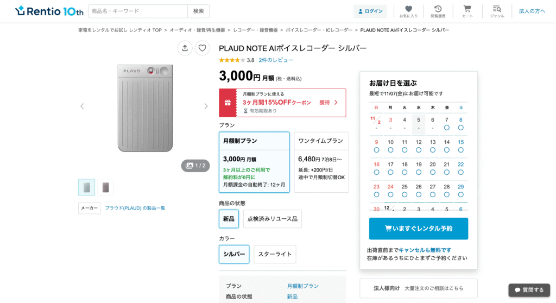Screen dimensions: 556x303
Task: Open the 2件のレビュー reviews link
Action: [x=276, y=60]
